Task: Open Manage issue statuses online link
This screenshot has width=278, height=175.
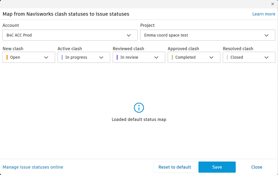Action: (x=33, y=167)
